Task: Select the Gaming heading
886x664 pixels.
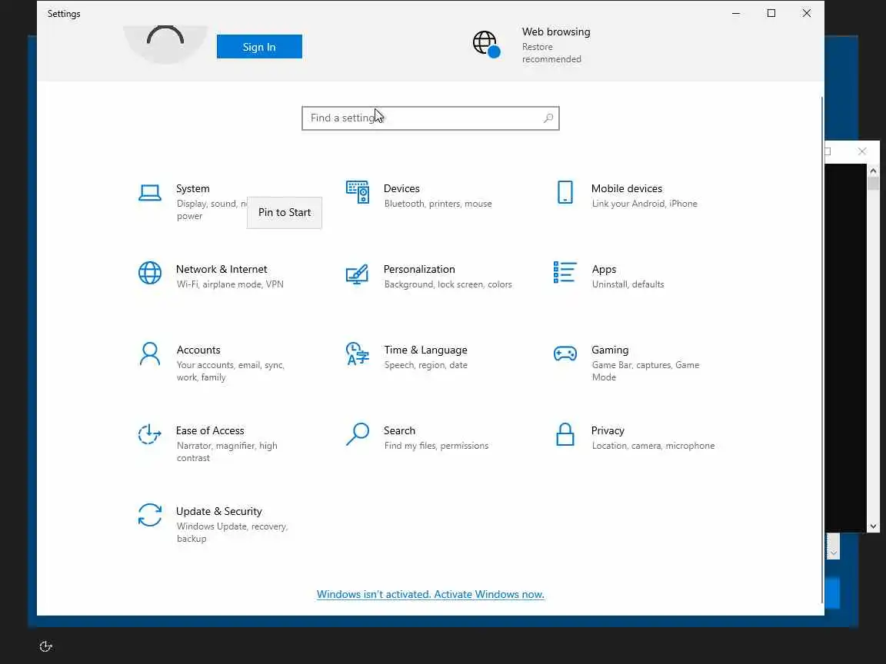Action: point(610,350)
